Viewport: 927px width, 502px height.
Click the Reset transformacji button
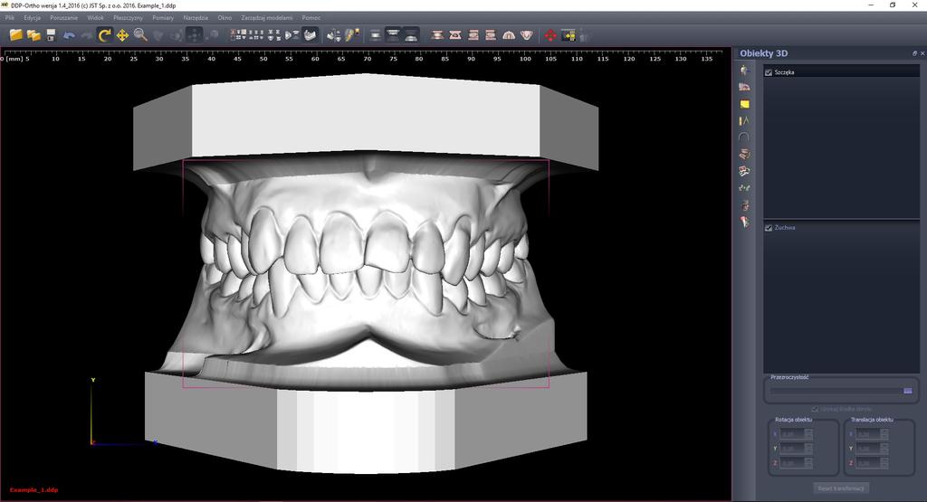pos(841,488)
